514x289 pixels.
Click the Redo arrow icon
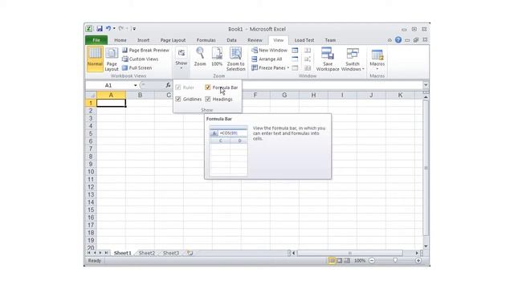[121, 29]
